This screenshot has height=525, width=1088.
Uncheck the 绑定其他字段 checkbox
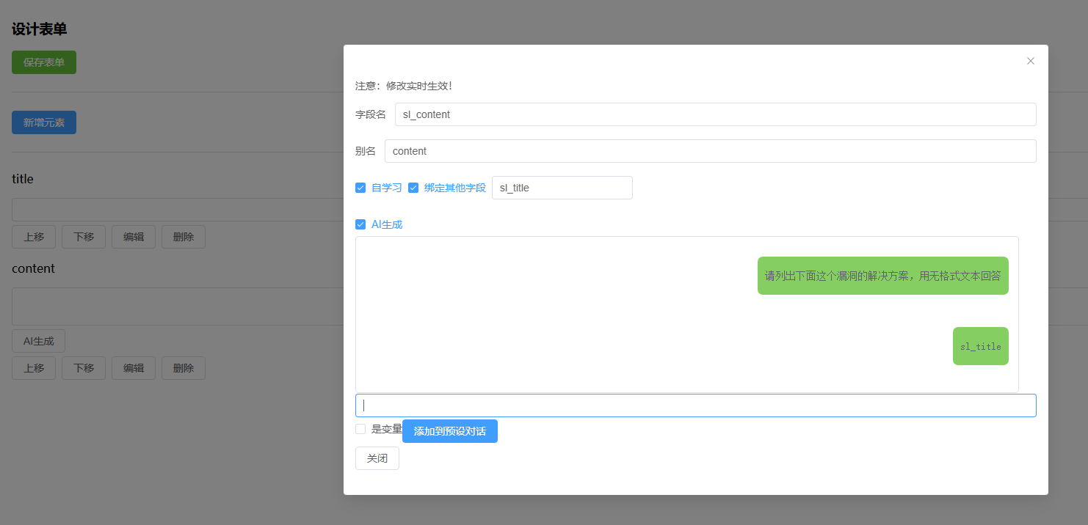[x=413, y=188]
